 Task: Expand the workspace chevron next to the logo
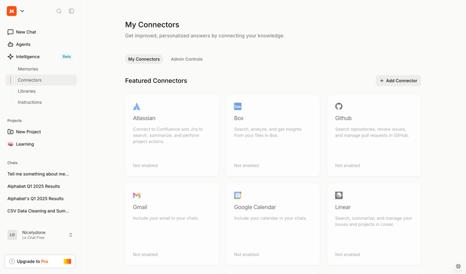click(x=22, y=11)
